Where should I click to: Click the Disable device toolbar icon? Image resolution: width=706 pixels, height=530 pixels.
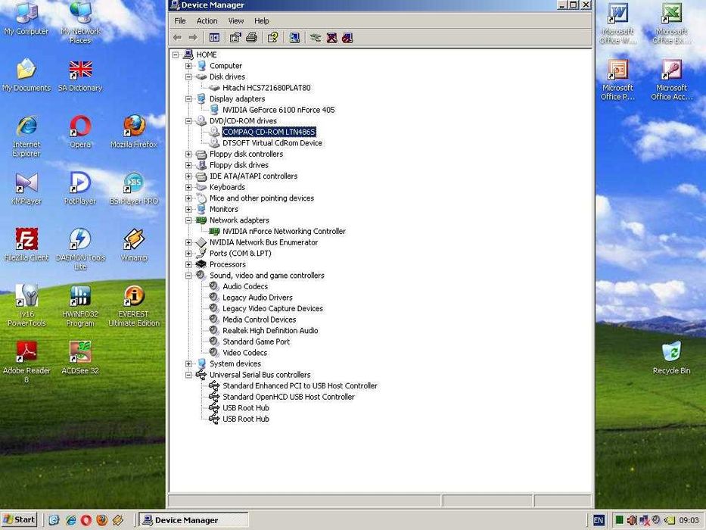point(347,38)
